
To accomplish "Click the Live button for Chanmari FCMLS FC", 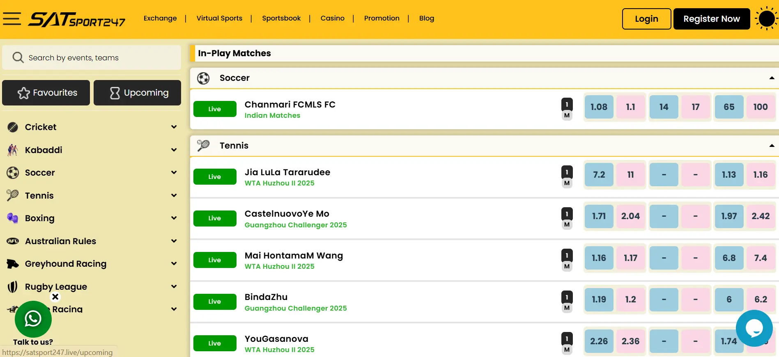I will pyautogui.click(x=215, y=109).
